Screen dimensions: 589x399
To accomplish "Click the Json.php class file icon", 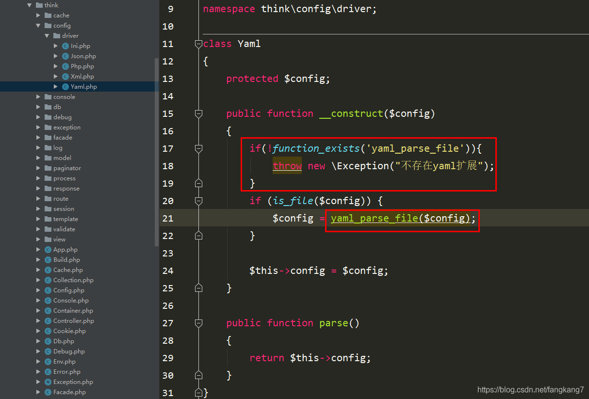I will tap(65, 56).
